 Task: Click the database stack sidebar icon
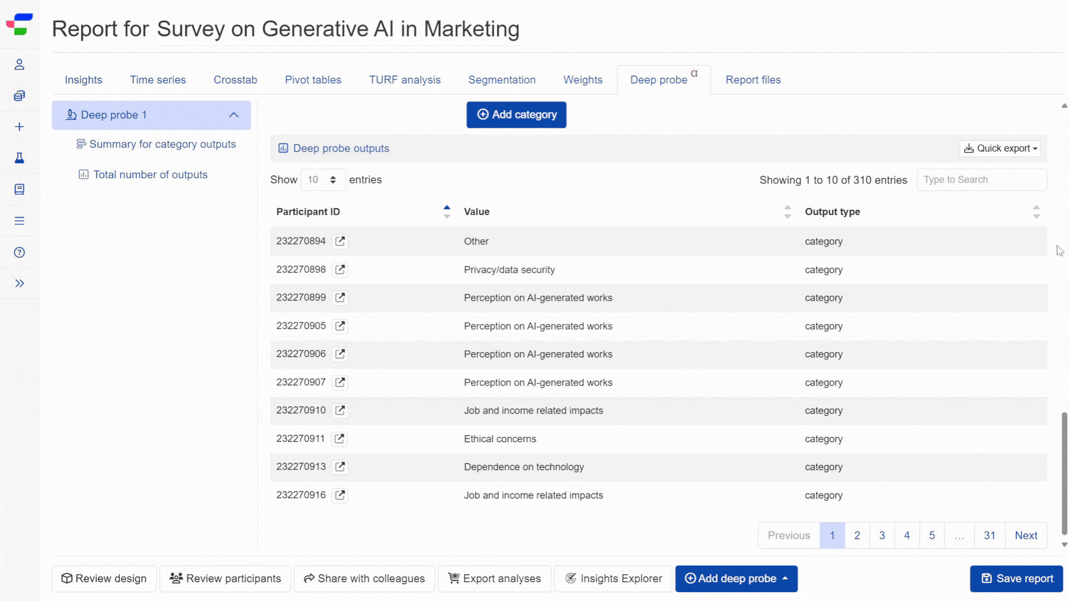tap(19, 96)
